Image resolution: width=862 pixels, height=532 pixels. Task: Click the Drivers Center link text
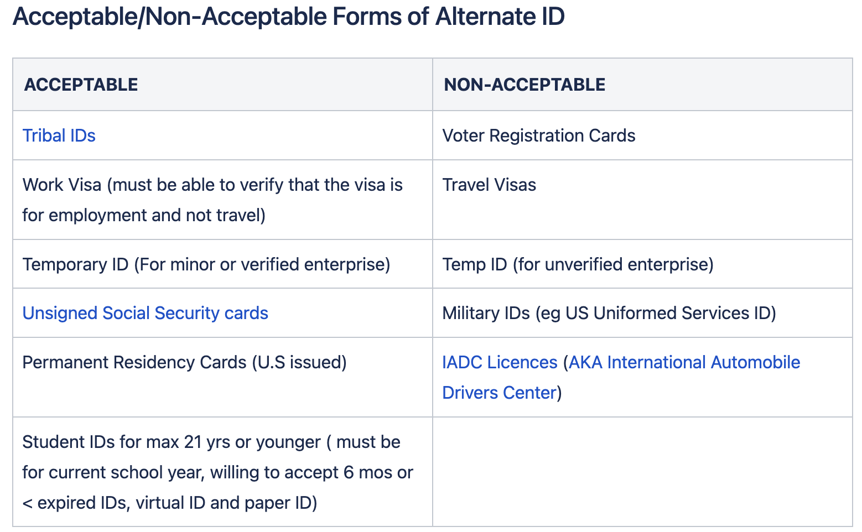click(499, 393)
